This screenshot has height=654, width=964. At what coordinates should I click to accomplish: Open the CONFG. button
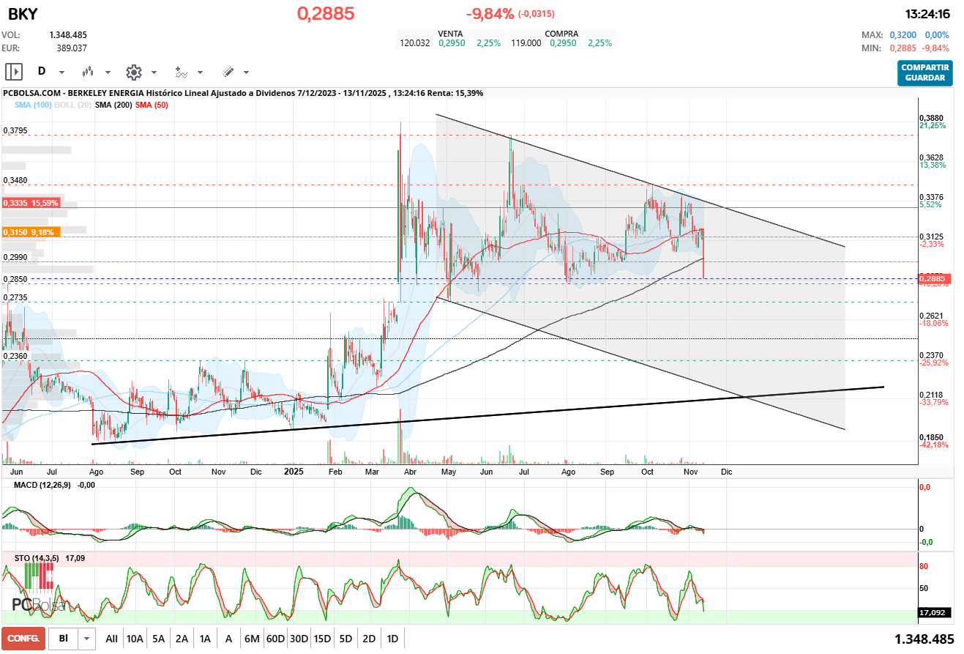pos(23,639)
